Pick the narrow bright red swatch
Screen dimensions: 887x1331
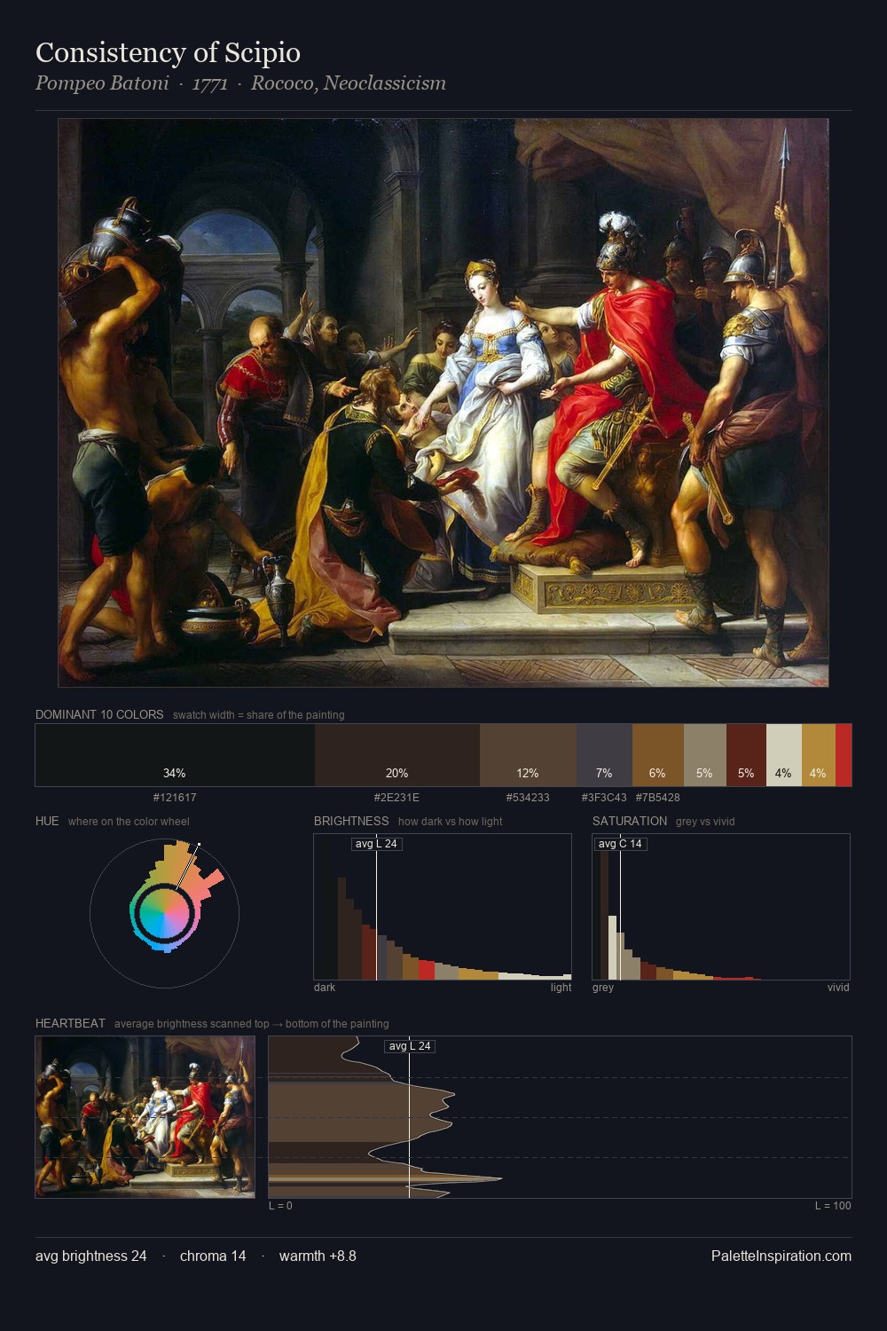point(844,755)
